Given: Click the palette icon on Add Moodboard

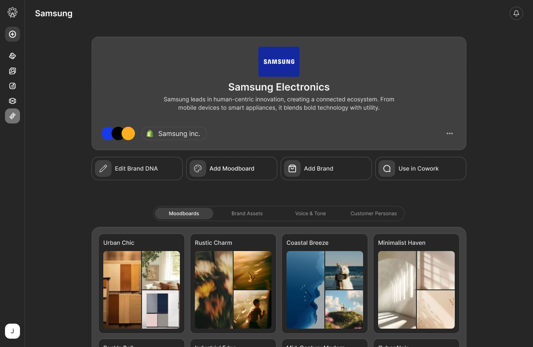Looking at the screenshot, I should coord(198,168).
